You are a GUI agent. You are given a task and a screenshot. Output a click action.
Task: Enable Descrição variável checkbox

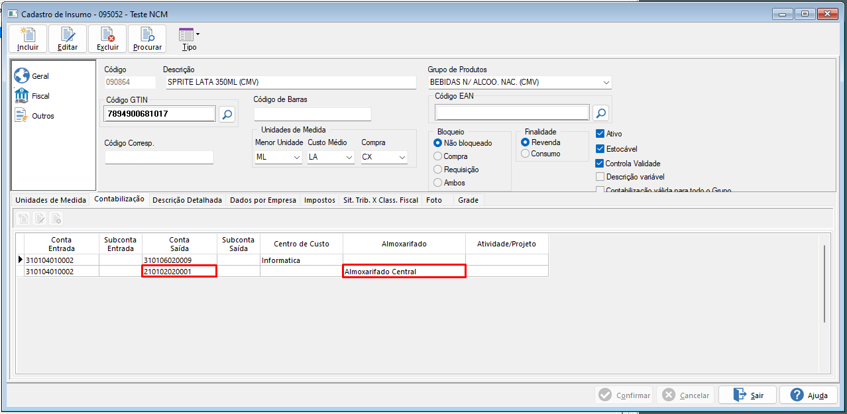pyautogui.click(x=630, y=177)
